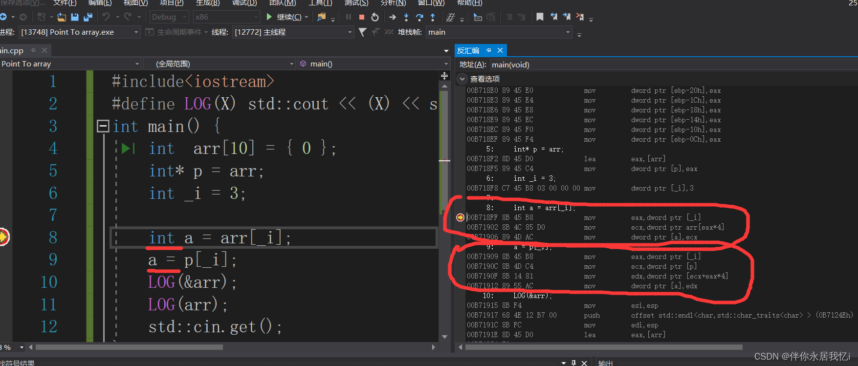Click the pin icon on disassembly tab
The image size is (858, 366).
pos(488,50)
